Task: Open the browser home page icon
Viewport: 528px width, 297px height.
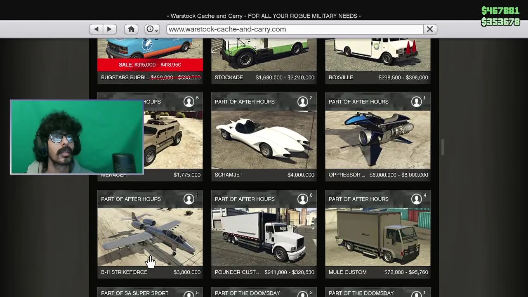Action: click(x=131, y=29)
